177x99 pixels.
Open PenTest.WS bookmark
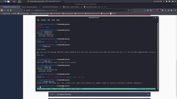79,13
